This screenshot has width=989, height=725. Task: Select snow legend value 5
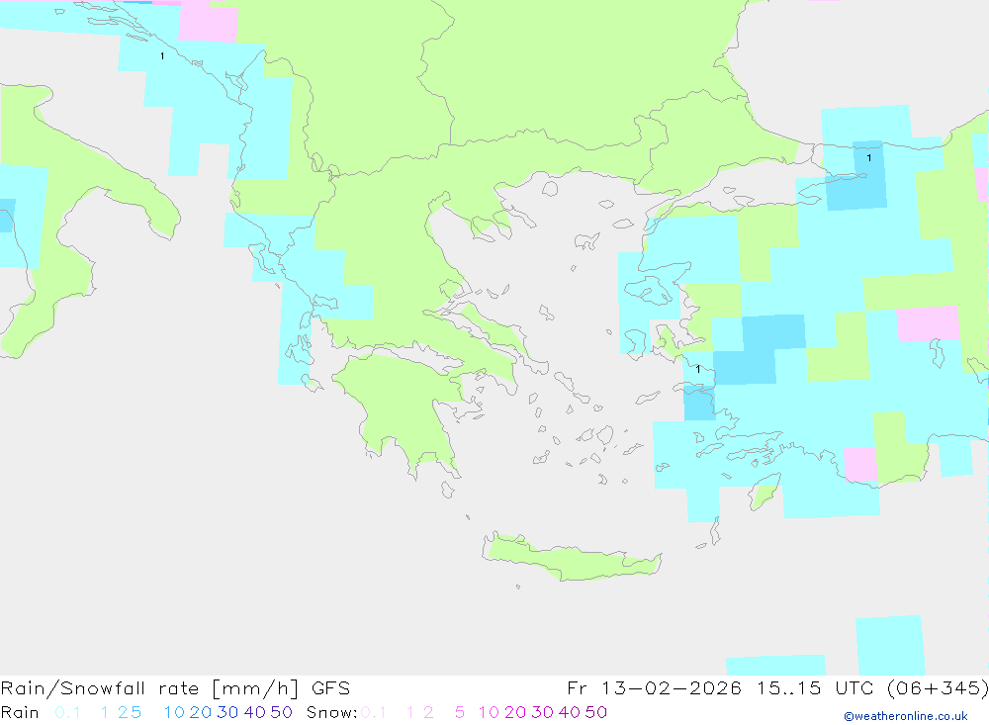460,712
